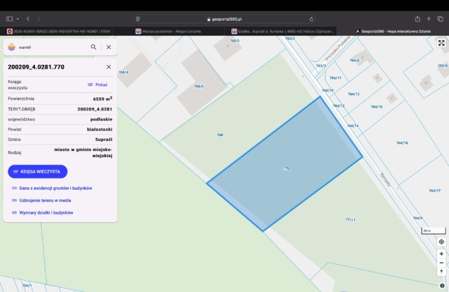Open Uzbrojenie terenu w media link
Screen dimensions: 449x292
click(45, 200)
